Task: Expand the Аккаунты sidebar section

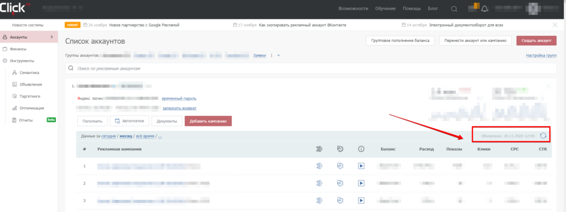Action: point(29,37)
